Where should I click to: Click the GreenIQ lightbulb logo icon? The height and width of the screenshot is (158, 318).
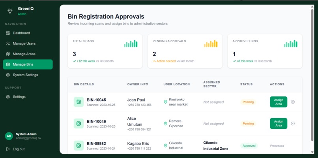(10, 11)
